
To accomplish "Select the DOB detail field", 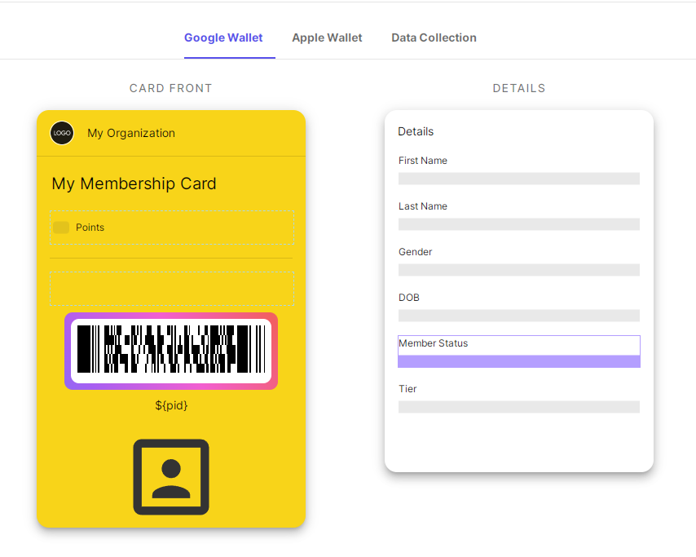I will pos(519,307).
